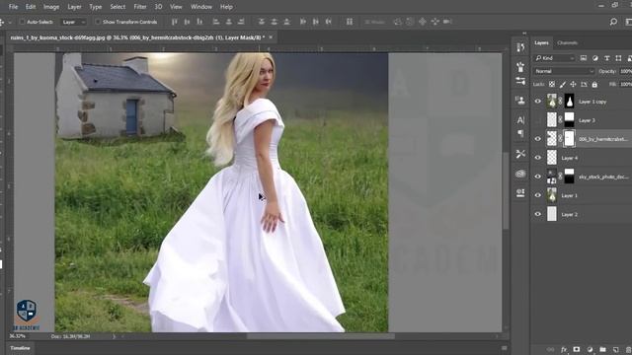Screen dimensions: 632x355
Task: Click lock transparent pixels icon
Action: 552,84
